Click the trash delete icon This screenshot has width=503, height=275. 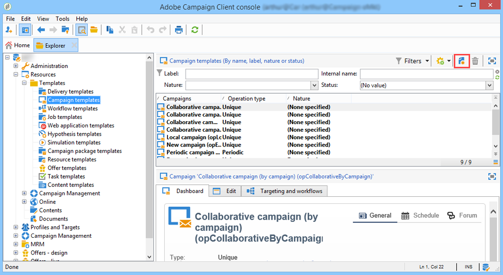coord(475,61)
